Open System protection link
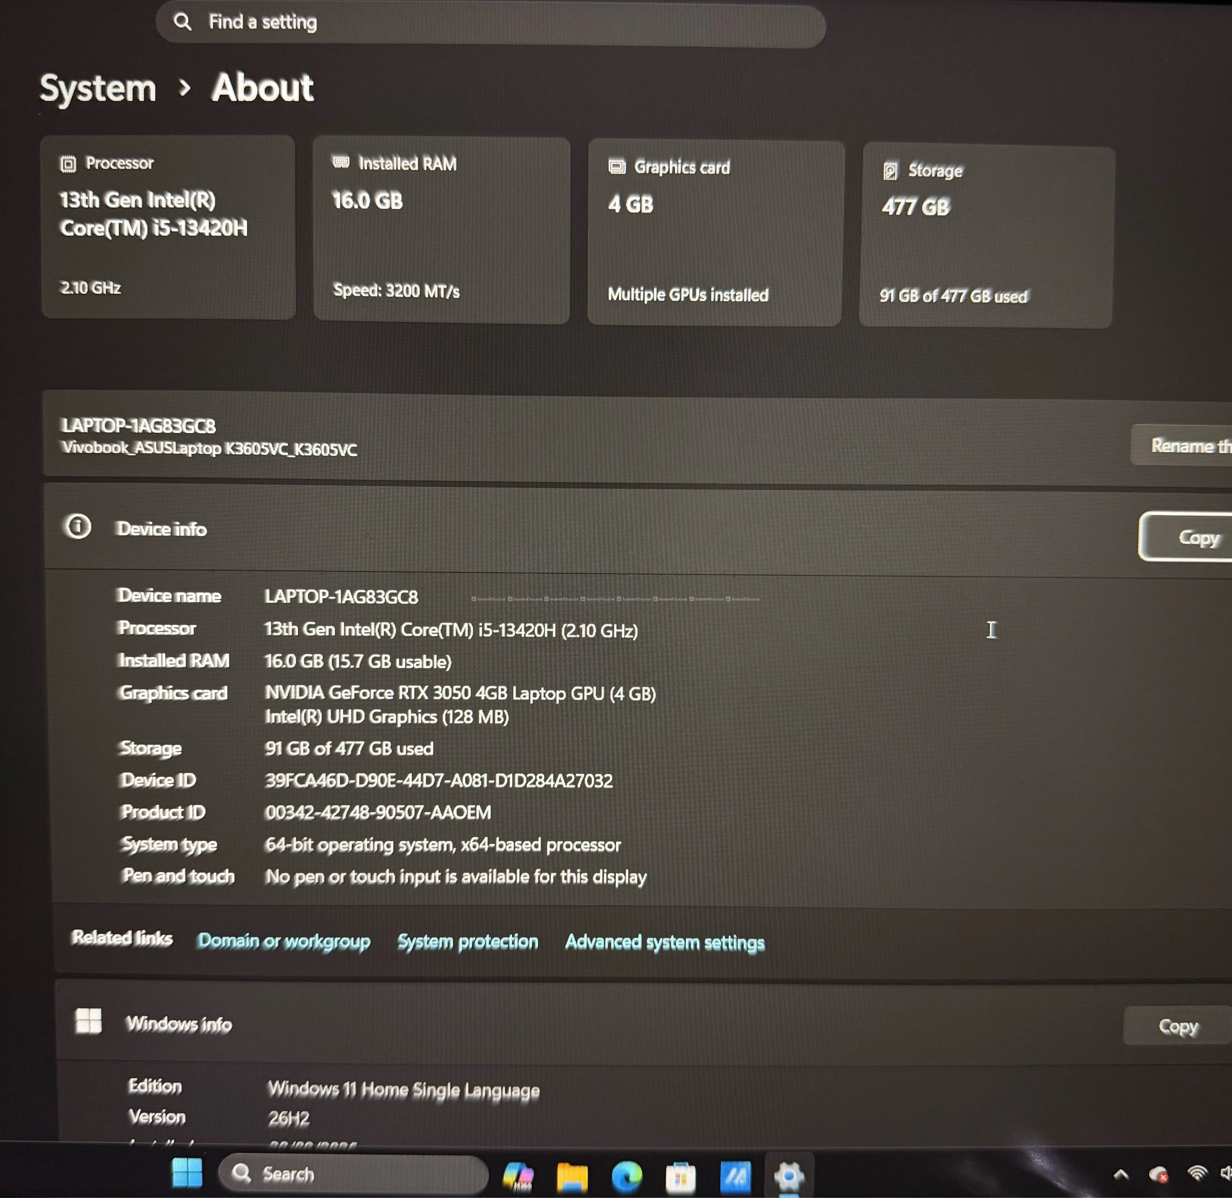The image size is (1232, 1198). pos(467,942)
